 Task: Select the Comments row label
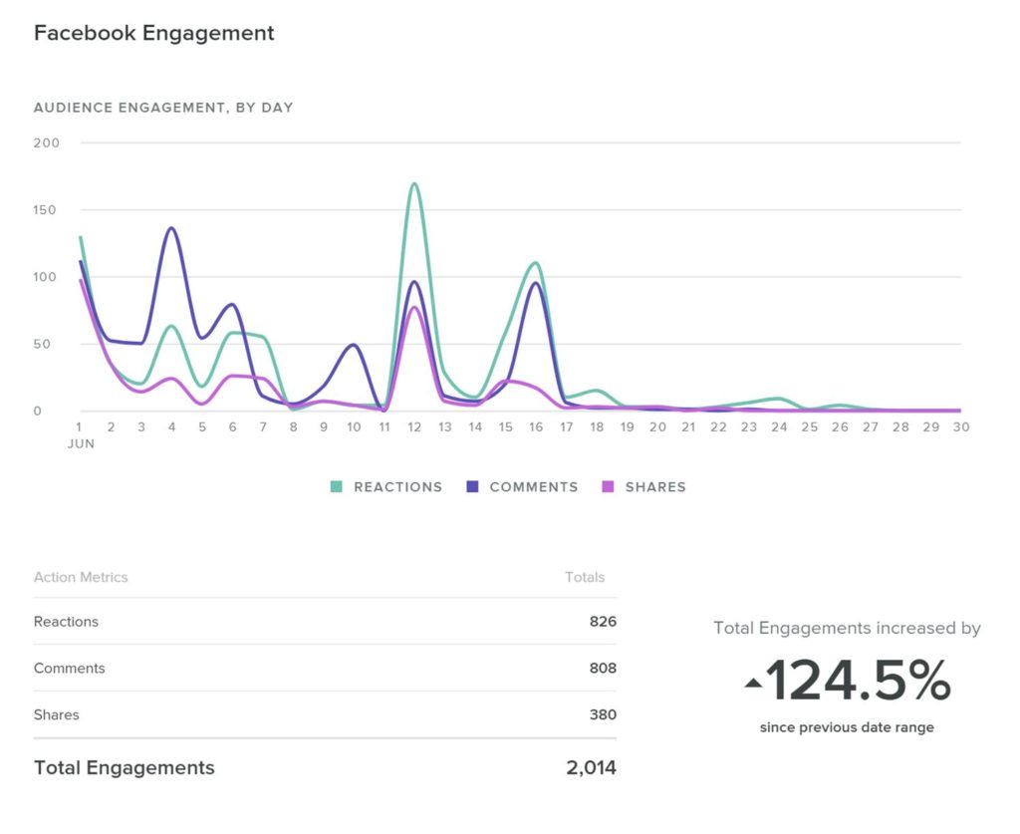tap(69, 669)
